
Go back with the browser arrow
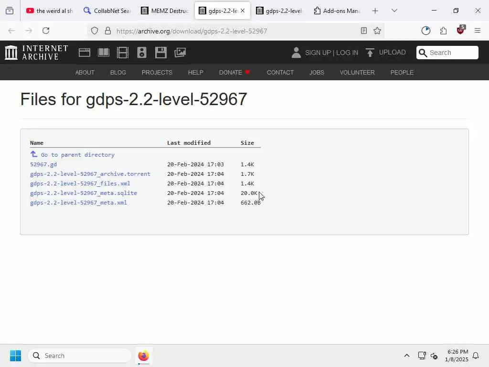click(11, 31)
